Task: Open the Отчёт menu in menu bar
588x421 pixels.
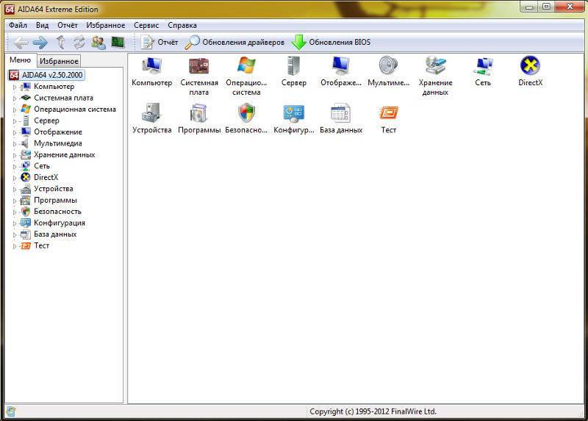Action: coord(67,25)
